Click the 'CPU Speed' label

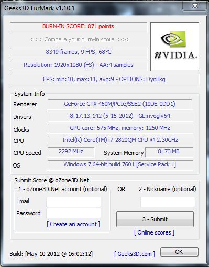[x=27, y=153]
